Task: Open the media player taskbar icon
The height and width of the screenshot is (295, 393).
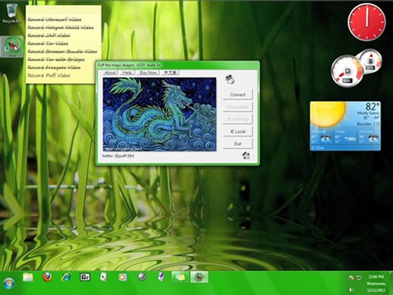Action: (122, 277)
